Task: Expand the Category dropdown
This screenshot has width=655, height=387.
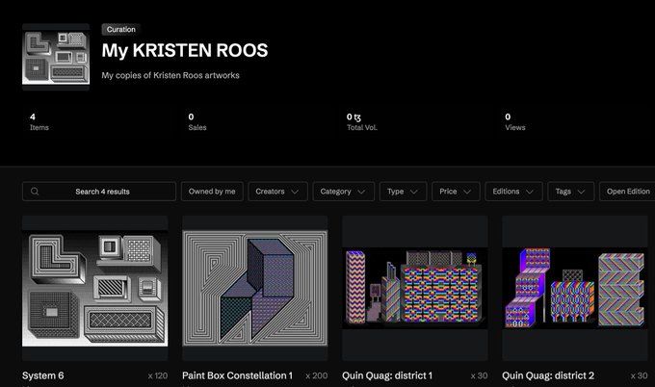Action: [x=343, y=192]
